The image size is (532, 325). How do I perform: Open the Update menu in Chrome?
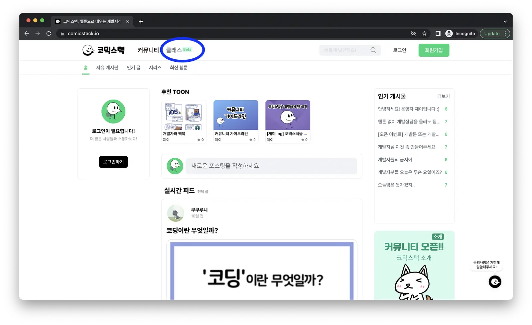click(x=495, y=34)
